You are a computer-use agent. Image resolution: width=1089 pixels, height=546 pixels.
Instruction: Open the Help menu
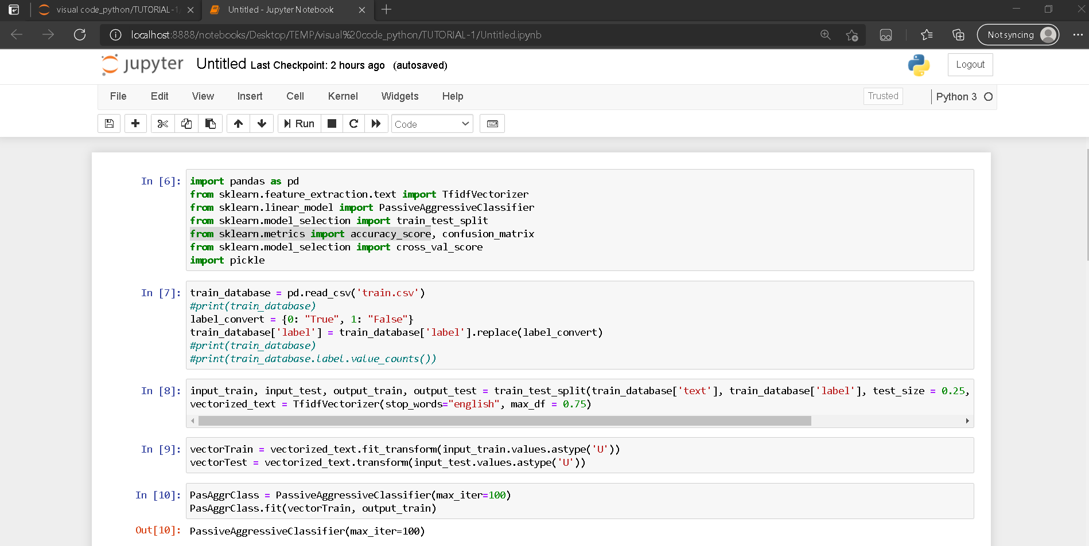pos(453,96)
